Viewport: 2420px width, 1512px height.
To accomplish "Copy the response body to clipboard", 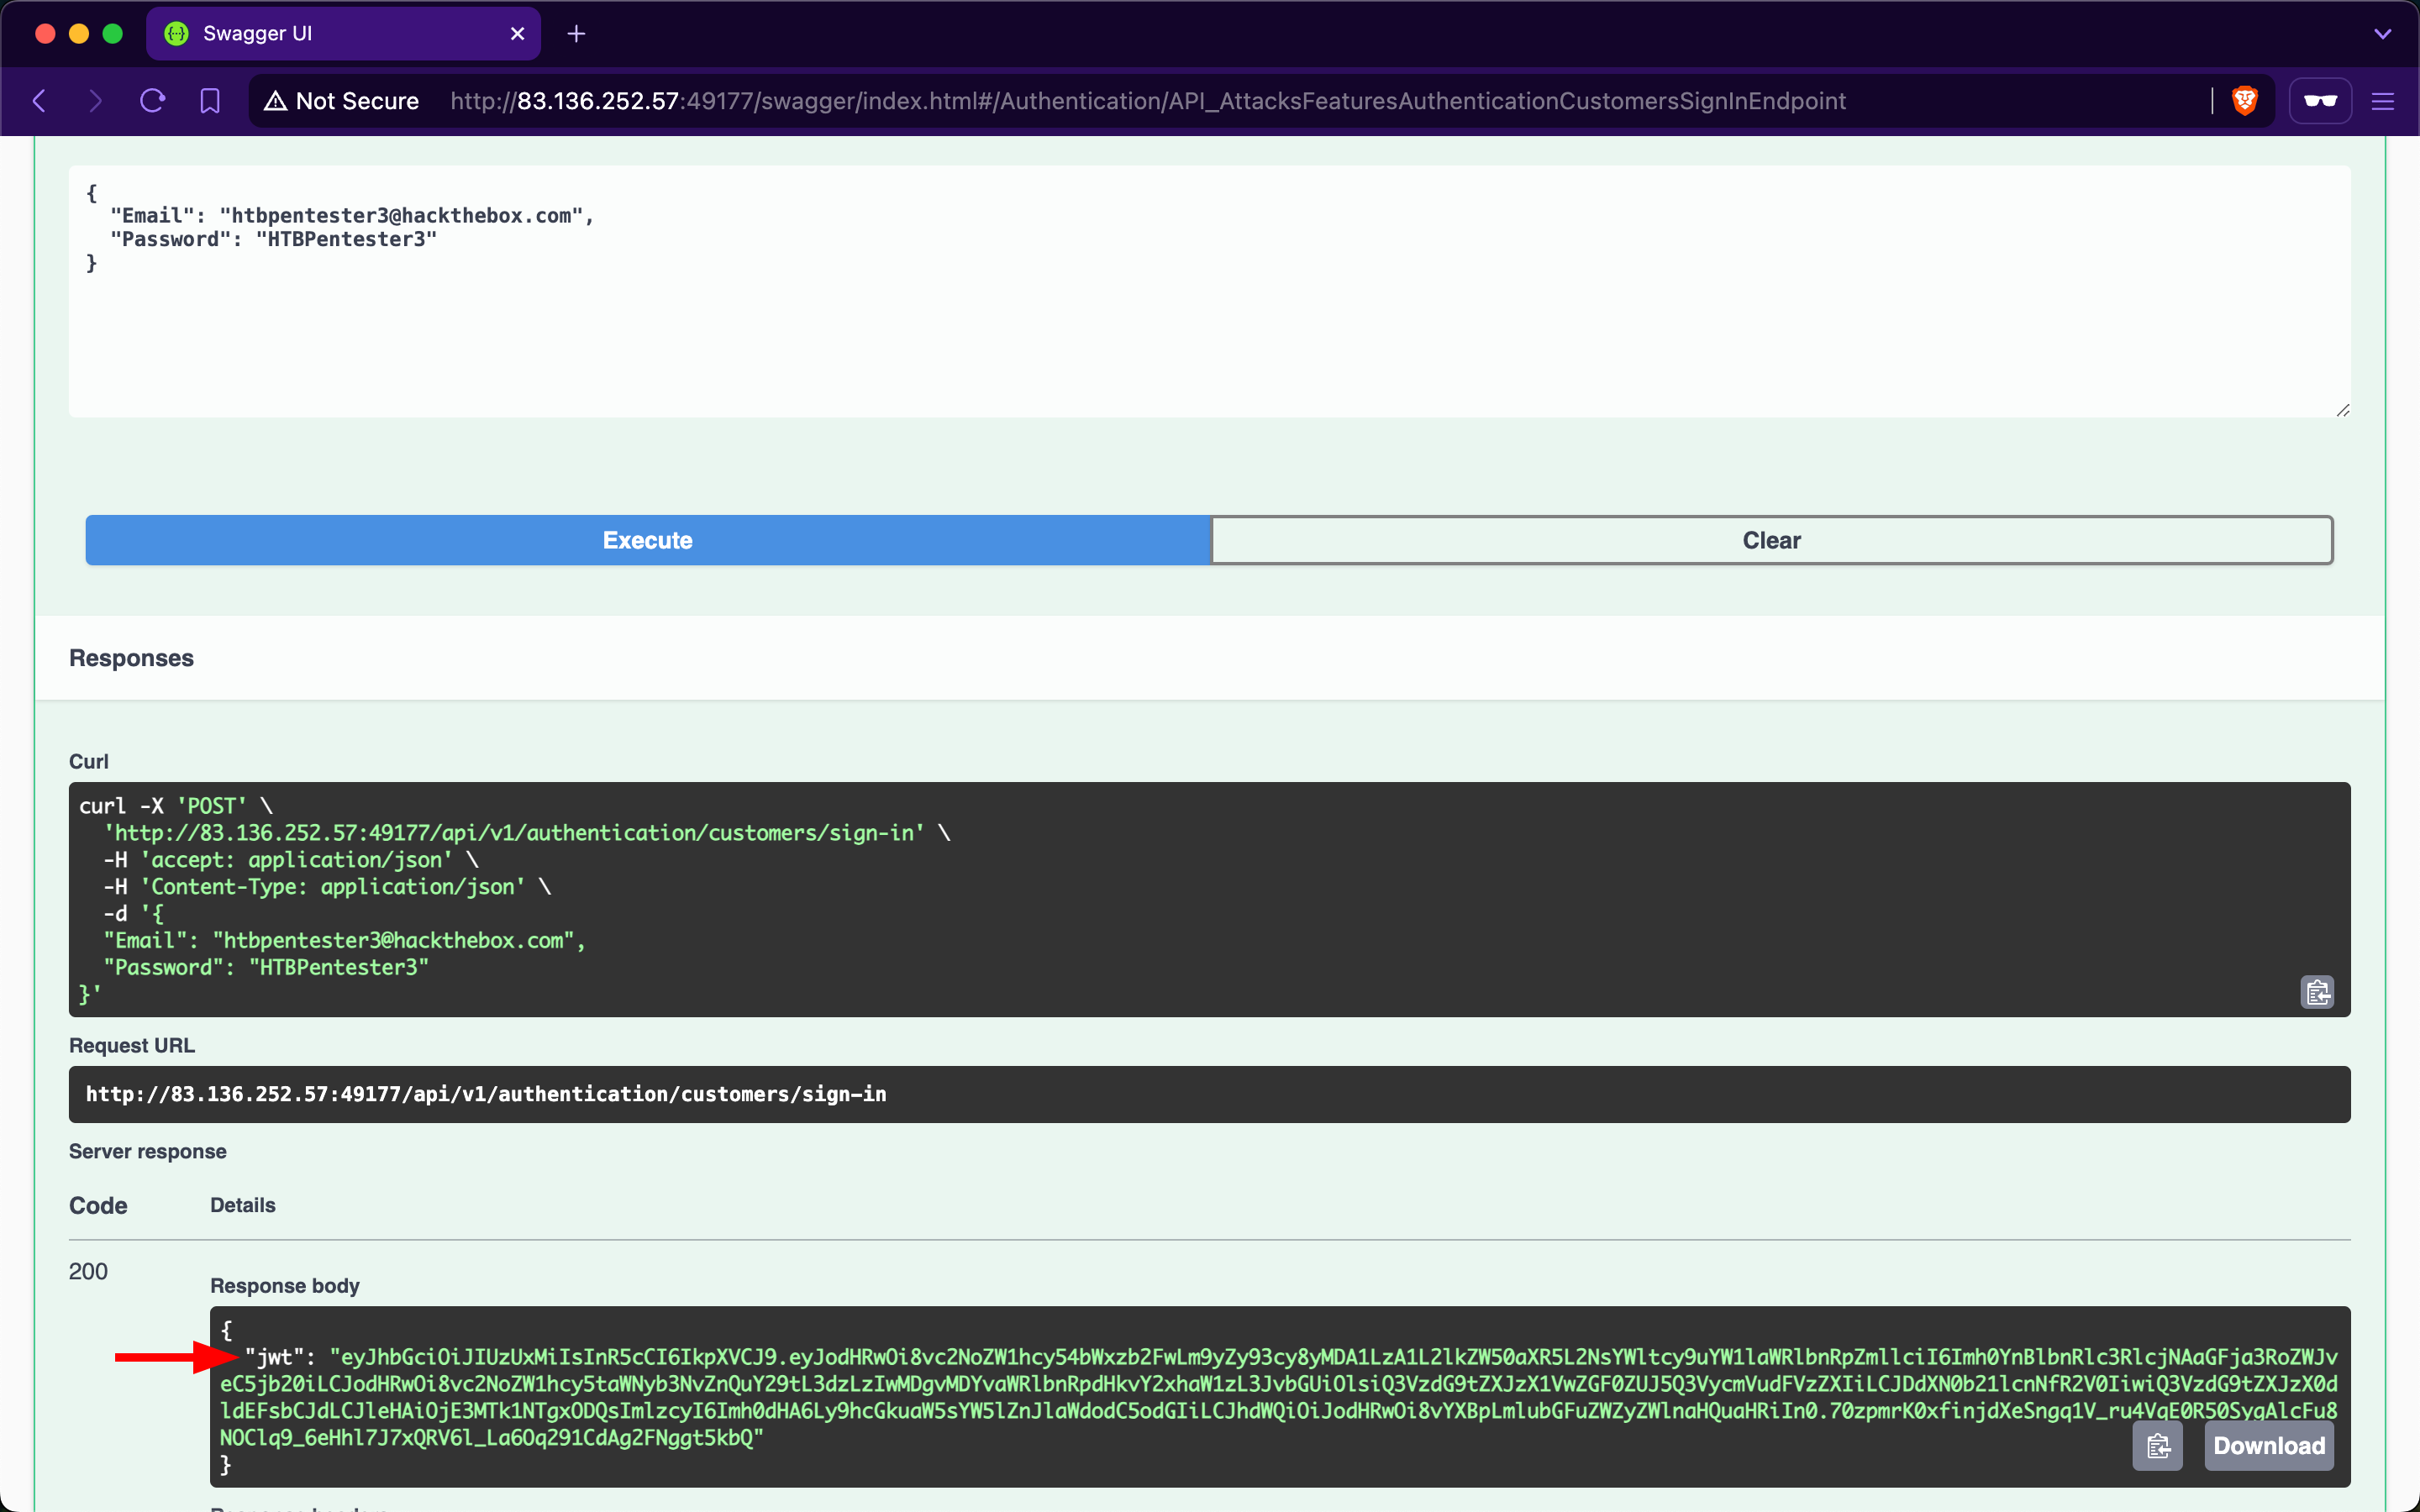I will (x=2157, y=1446).
